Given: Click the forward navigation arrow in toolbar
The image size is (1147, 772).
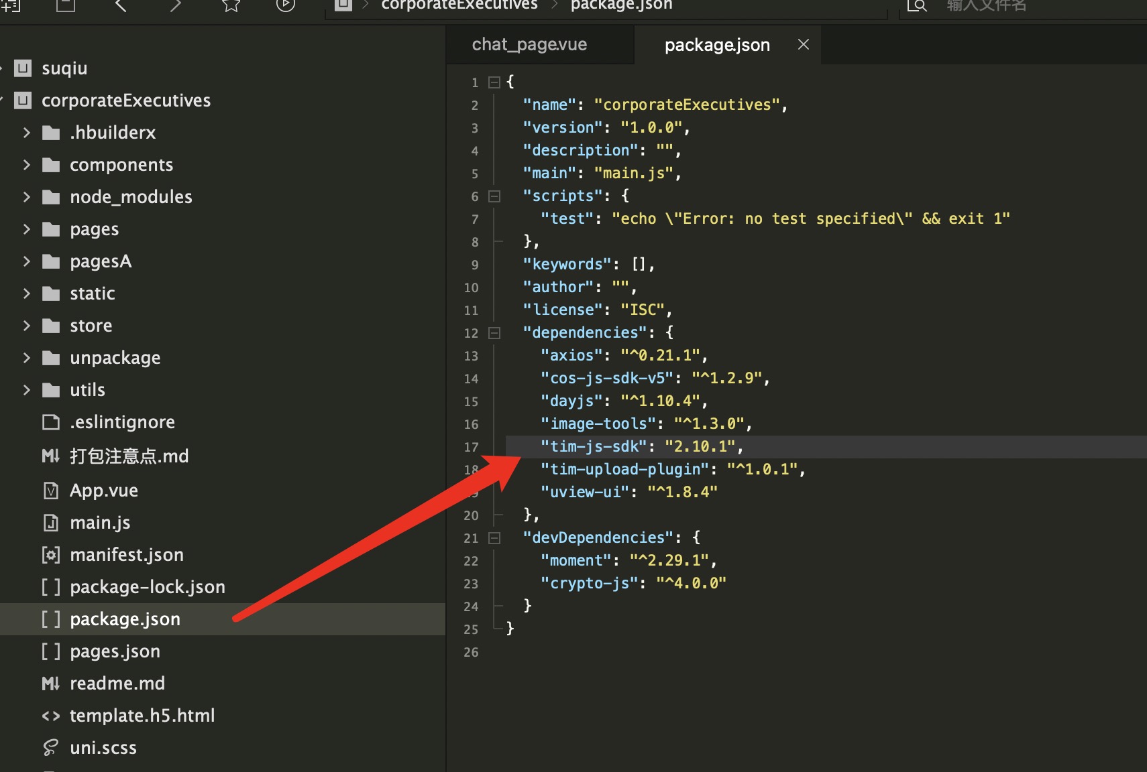Looking at the screenshot, I should (x=175, y=5).
